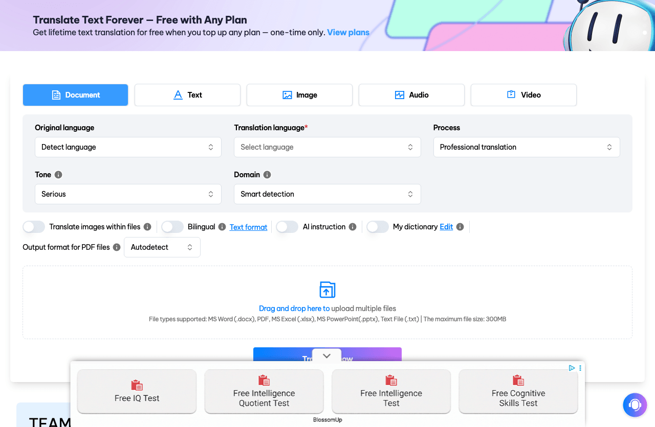The width and height of the screenshot is (655, 427).
Task: Click the Free Intelligence Test ad
Action: pos(391,391)
